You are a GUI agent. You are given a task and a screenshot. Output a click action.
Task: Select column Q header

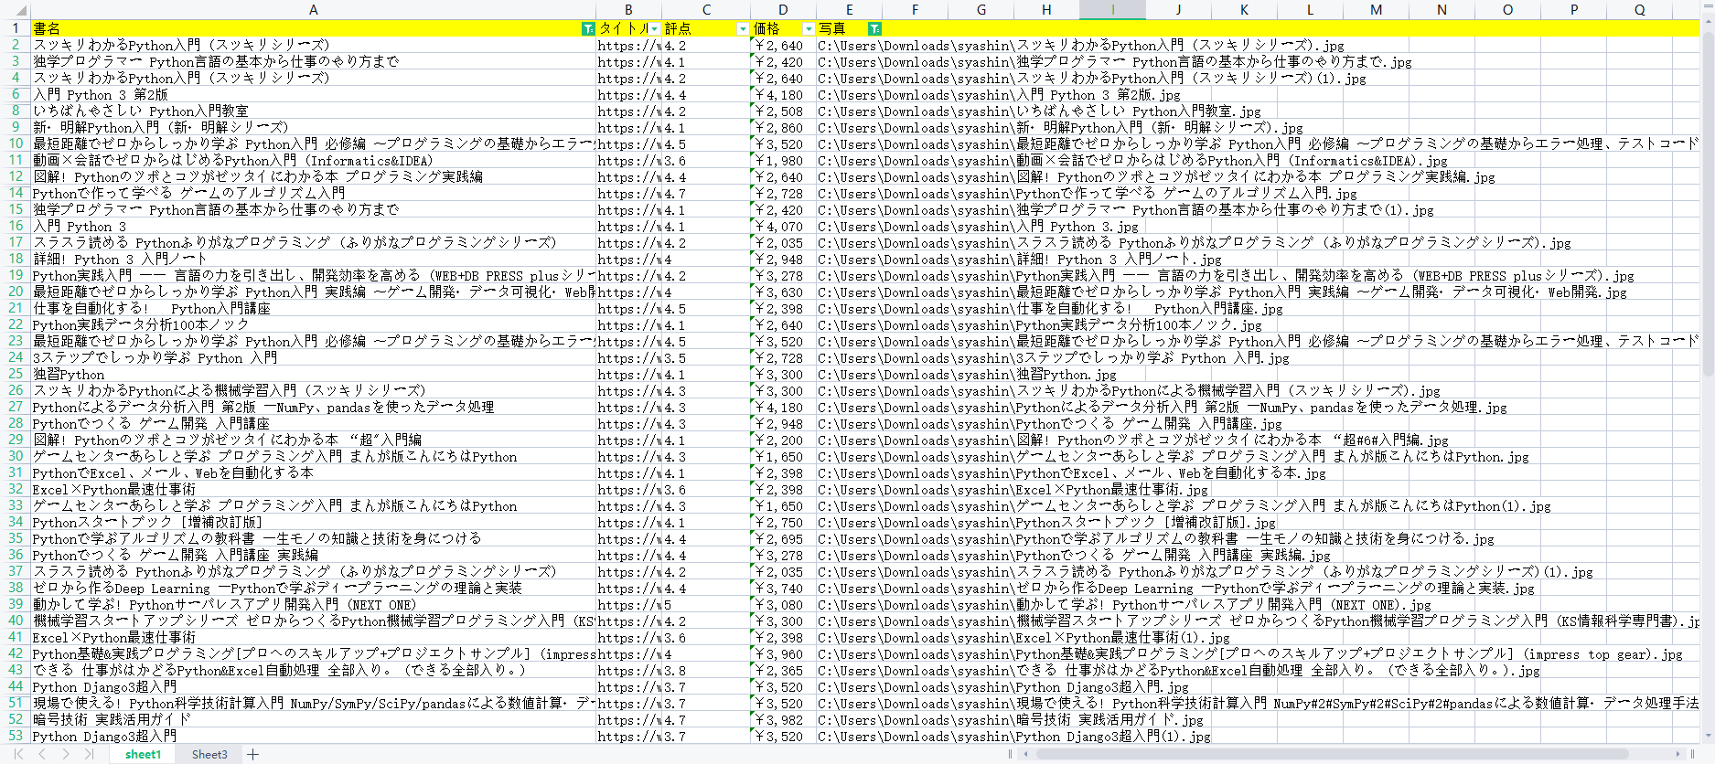[1639, 10]
